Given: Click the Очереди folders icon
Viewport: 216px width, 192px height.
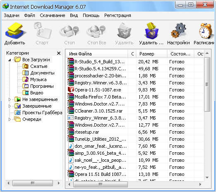Looking at the screenshot, I should point(17,119).
